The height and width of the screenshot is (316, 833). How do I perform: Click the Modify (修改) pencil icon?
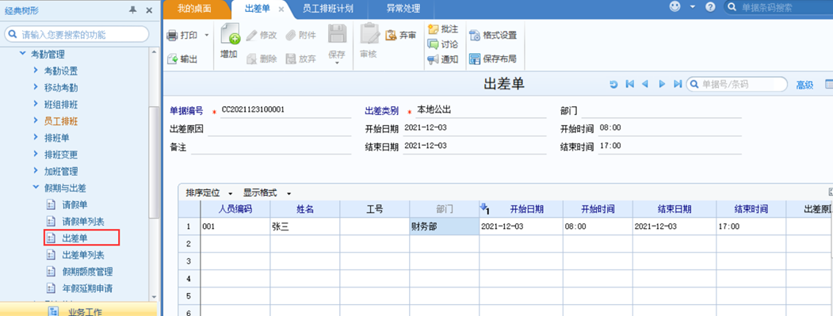click(x=252, y=35)
